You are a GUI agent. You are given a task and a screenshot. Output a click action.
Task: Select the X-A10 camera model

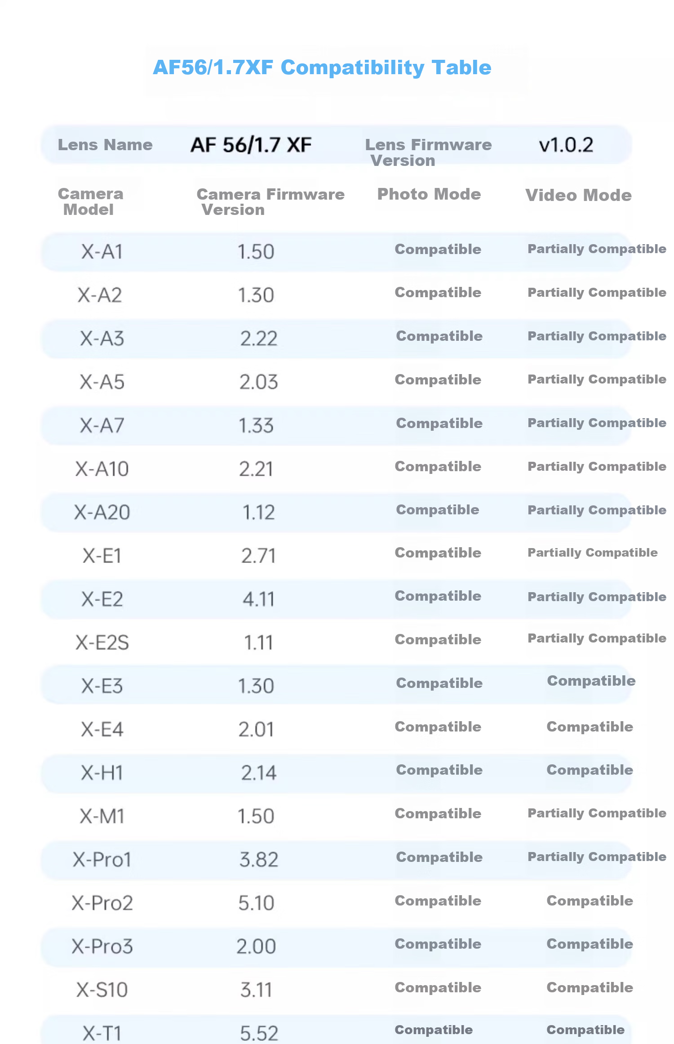(102, 469)
